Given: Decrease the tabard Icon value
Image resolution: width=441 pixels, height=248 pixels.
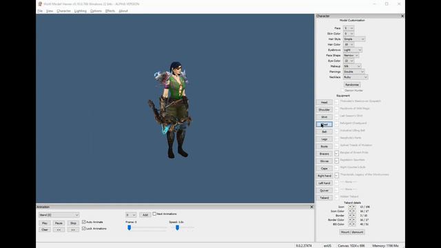Looking at the screenshot, I should point(350,207).
